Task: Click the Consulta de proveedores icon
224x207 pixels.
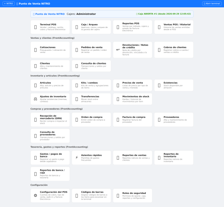Action: click(35, 136)
